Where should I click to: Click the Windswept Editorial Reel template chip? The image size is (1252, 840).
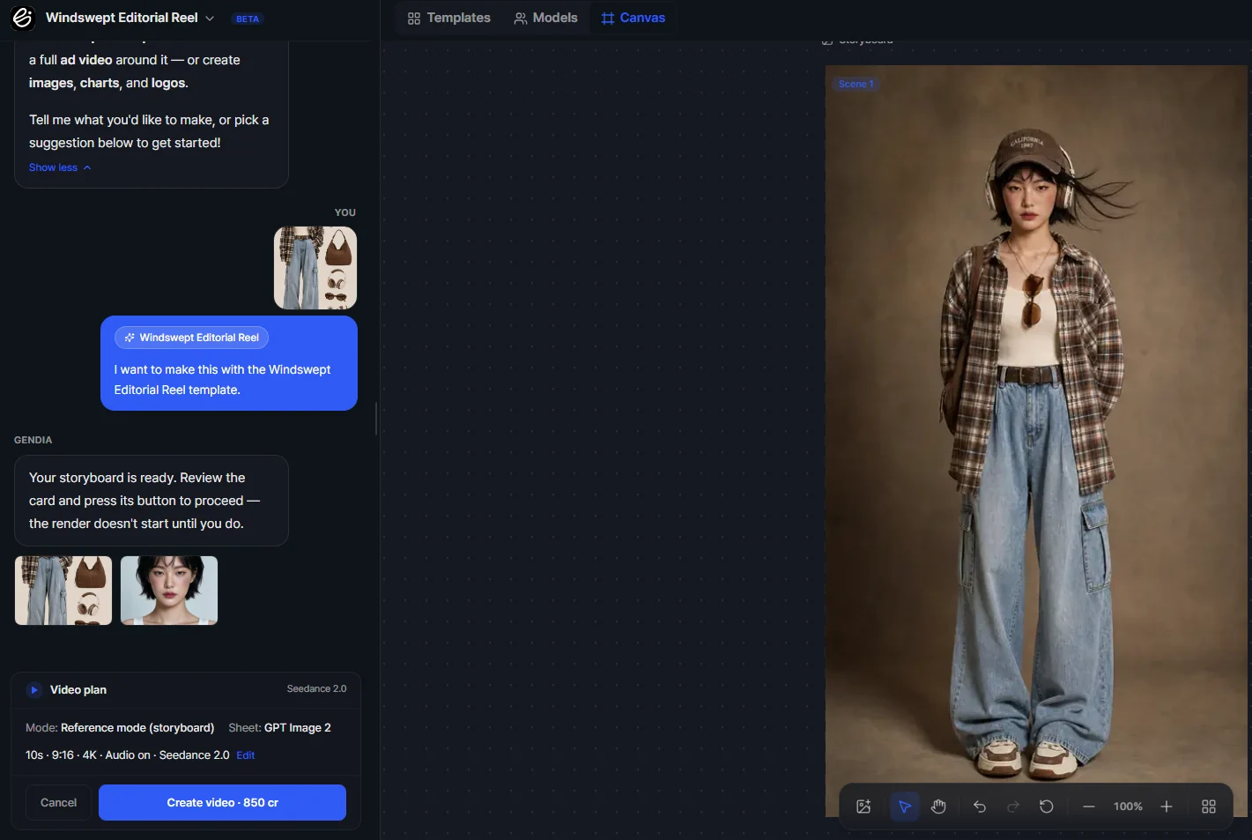pyautogui.click(x=191, y=338)
